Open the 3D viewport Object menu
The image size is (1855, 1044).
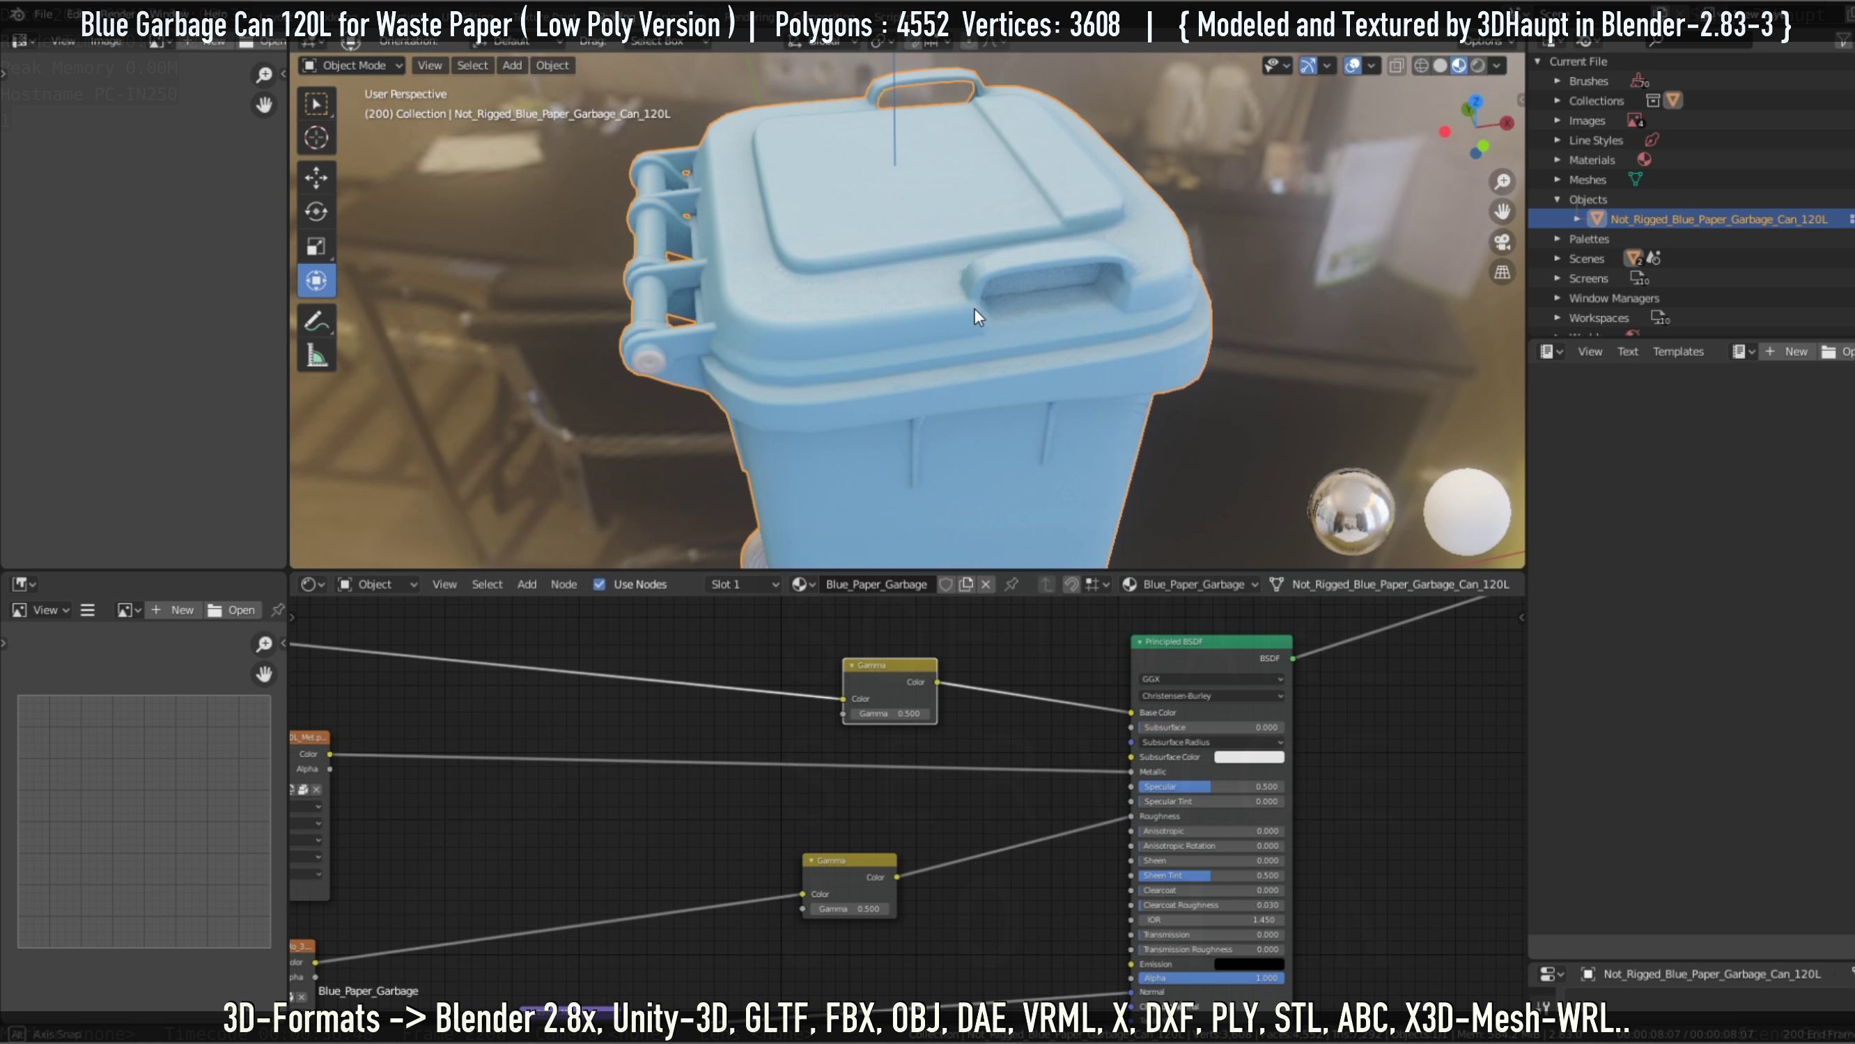tap(552, 65)
